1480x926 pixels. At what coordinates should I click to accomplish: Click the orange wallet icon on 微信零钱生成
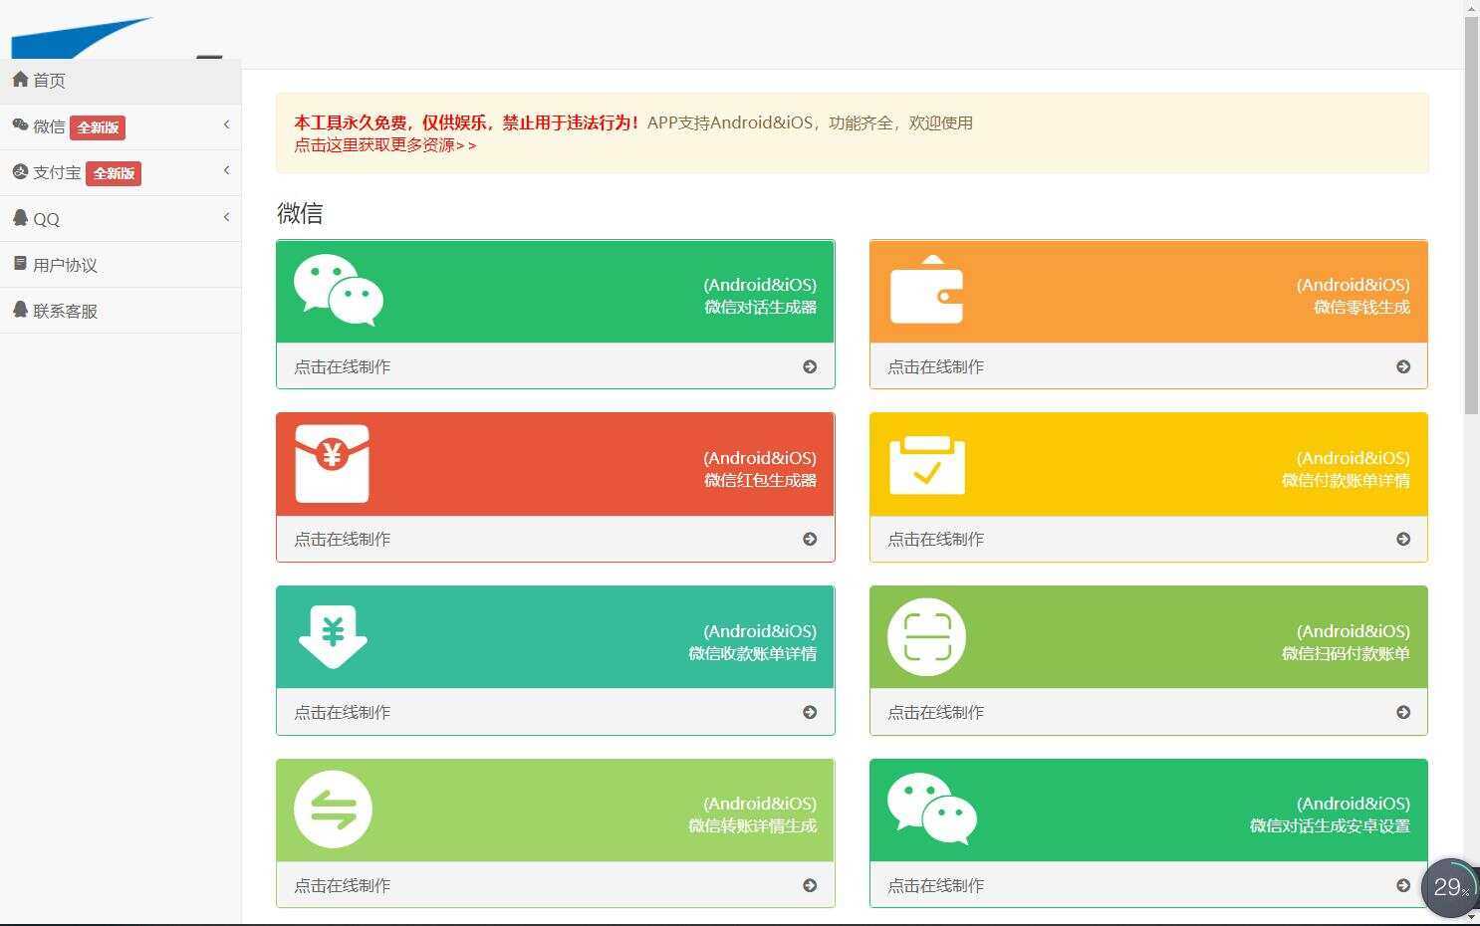(x=927, y=290)
